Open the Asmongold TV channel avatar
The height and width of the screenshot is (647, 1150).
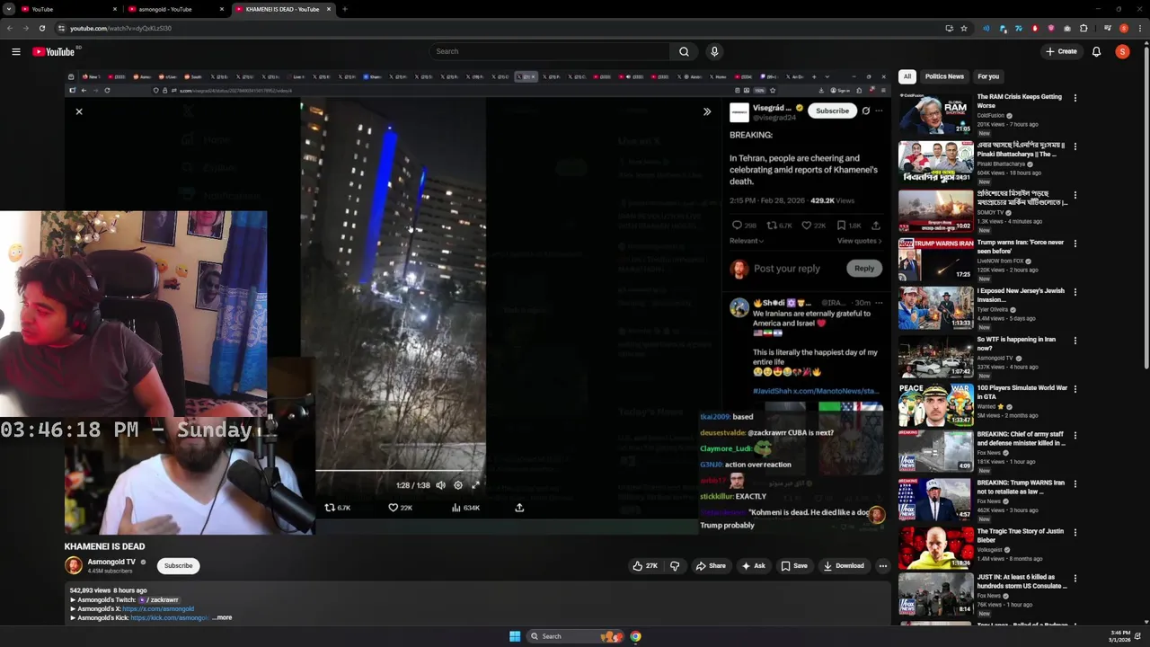pyautogui.click(x=74, y=565)
